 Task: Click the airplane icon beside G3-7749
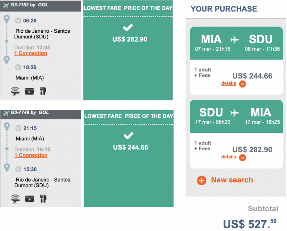pyautogui.click(x=6, y=113)
